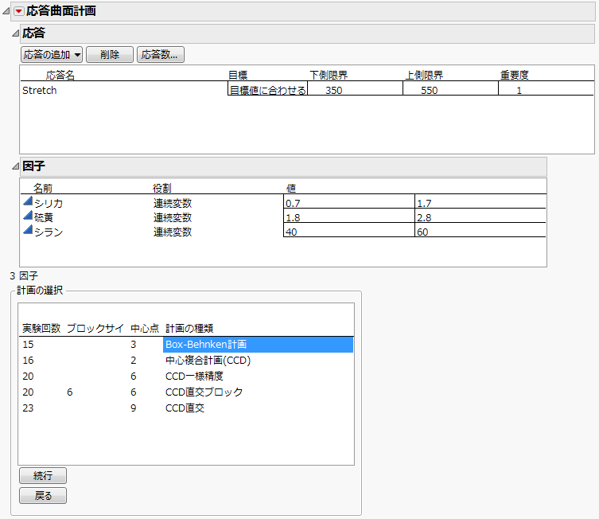The image size is (599, 519).
Task: Click the 戻る button
Action: (43, 496)
